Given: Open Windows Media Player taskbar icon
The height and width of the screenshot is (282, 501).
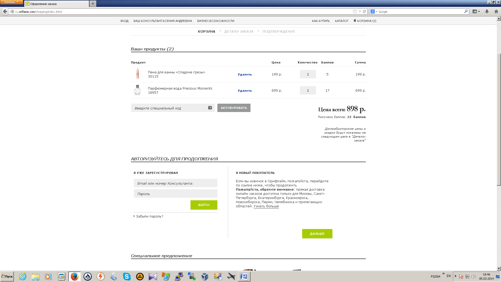Looking at the screenshot, I should coord(48,276).
